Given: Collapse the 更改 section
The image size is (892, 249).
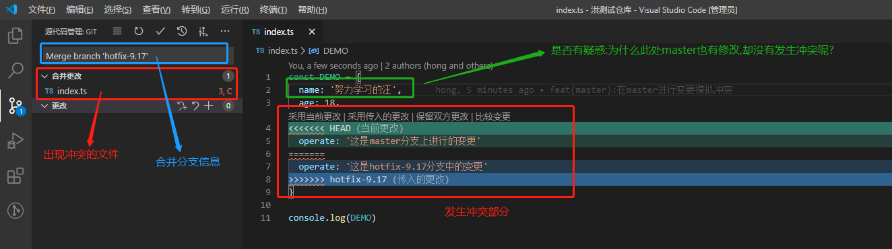Looking at the screenshot, I should (44, 106).
